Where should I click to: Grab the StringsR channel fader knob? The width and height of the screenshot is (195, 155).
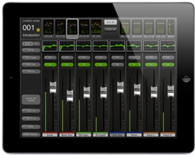(x=103, y=93)
